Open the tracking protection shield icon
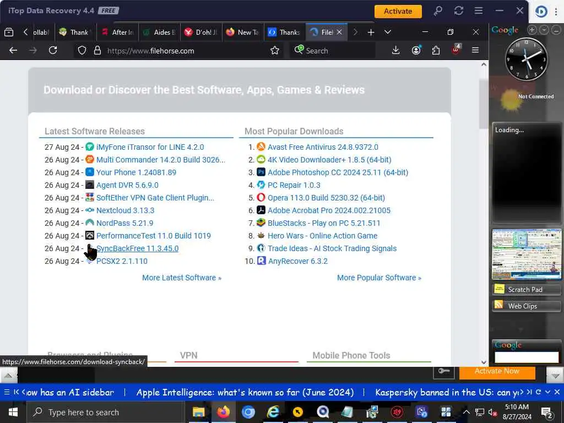This screenshot has height=423, width=564. tap(82, 50)
